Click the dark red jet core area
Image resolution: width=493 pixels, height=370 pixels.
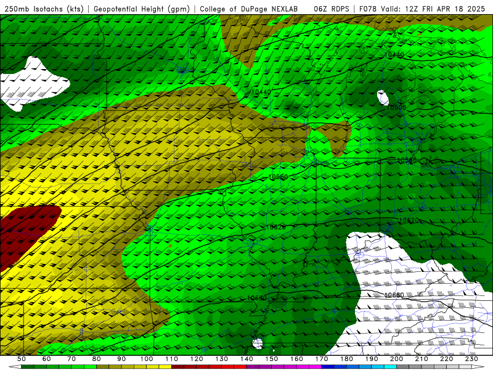pyautogui.click(x=26, y=233)
